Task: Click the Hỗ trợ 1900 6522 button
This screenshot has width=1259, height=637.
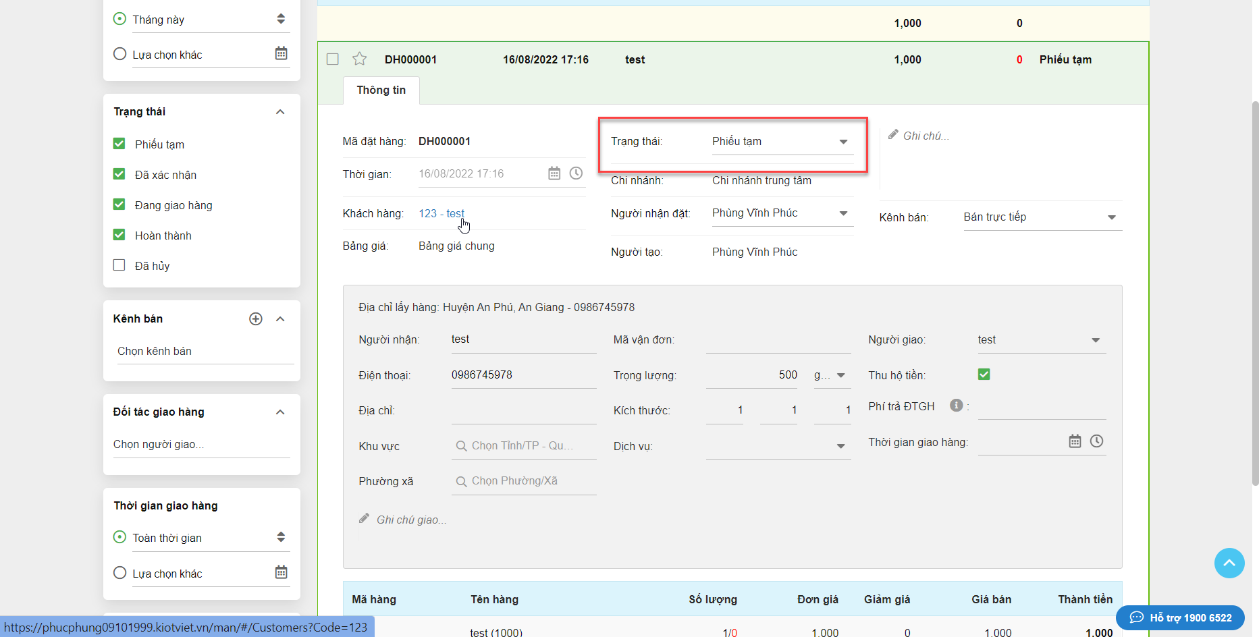Action: click(x=1180, y=617)
